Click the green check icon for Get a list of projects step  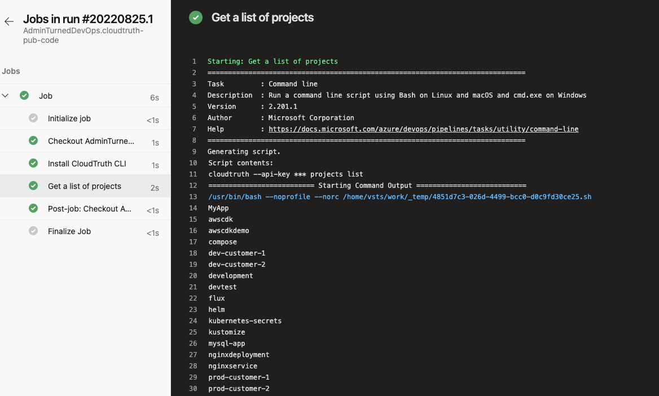33,186
